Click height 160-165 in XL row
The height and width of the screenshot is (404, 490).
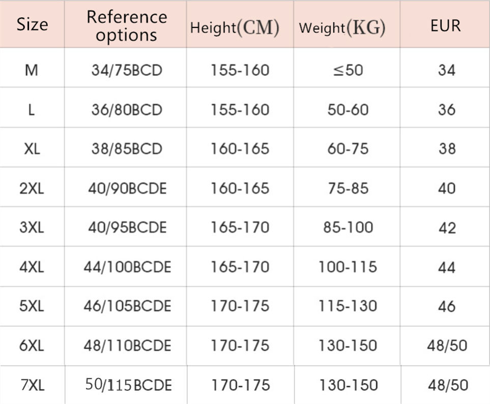pos(240,149)
